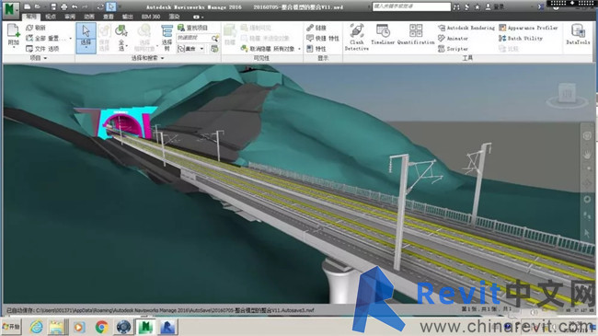Click Find Items (查找项目)
Image resolution: width=598 pixels, height=336 pixels.
tap(192, 28)
